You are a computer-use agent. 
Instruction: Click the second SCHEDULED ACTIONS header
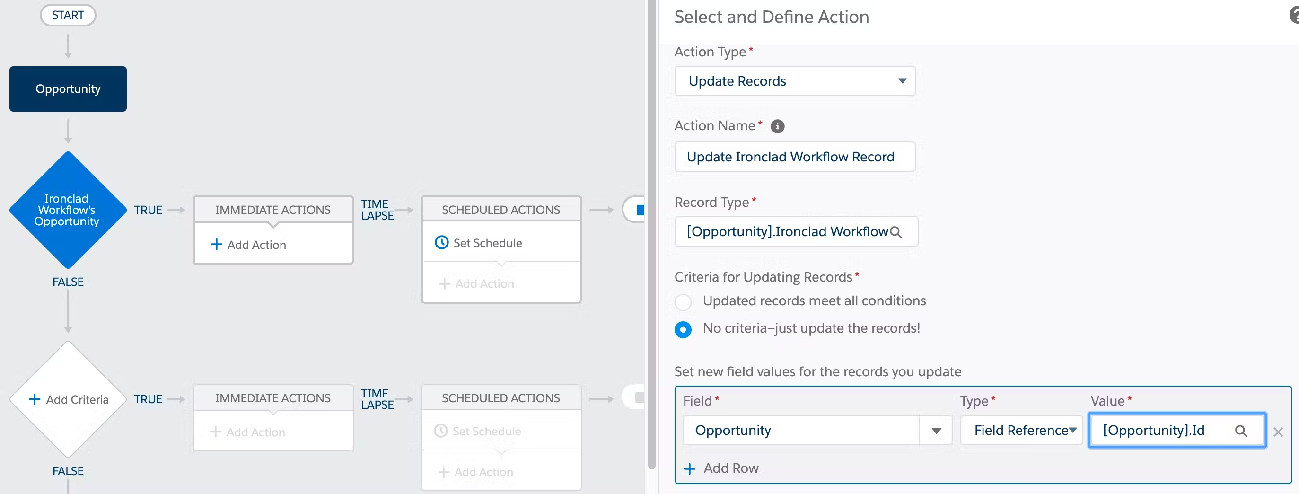(501, 398)
